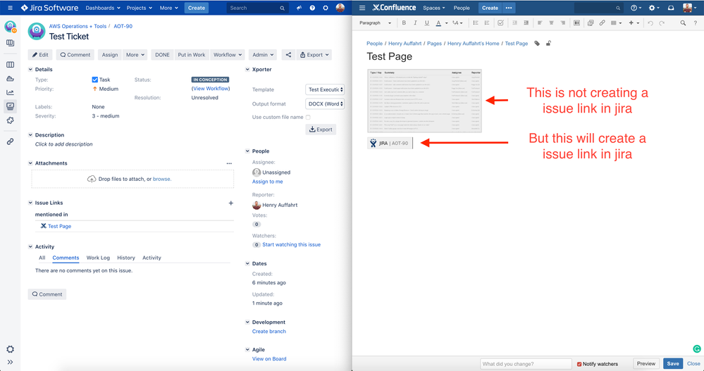Switch to All activity tab
704x371 pixels.
[x=42, y=258]
